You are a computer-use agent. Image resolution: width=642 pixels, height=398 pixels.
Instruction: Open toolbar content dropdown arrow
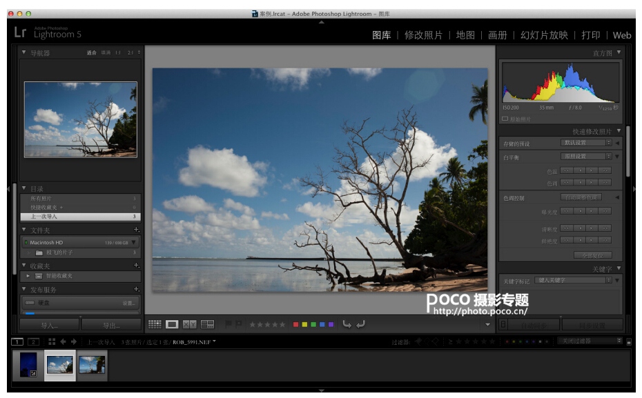[x=487, y=325]
